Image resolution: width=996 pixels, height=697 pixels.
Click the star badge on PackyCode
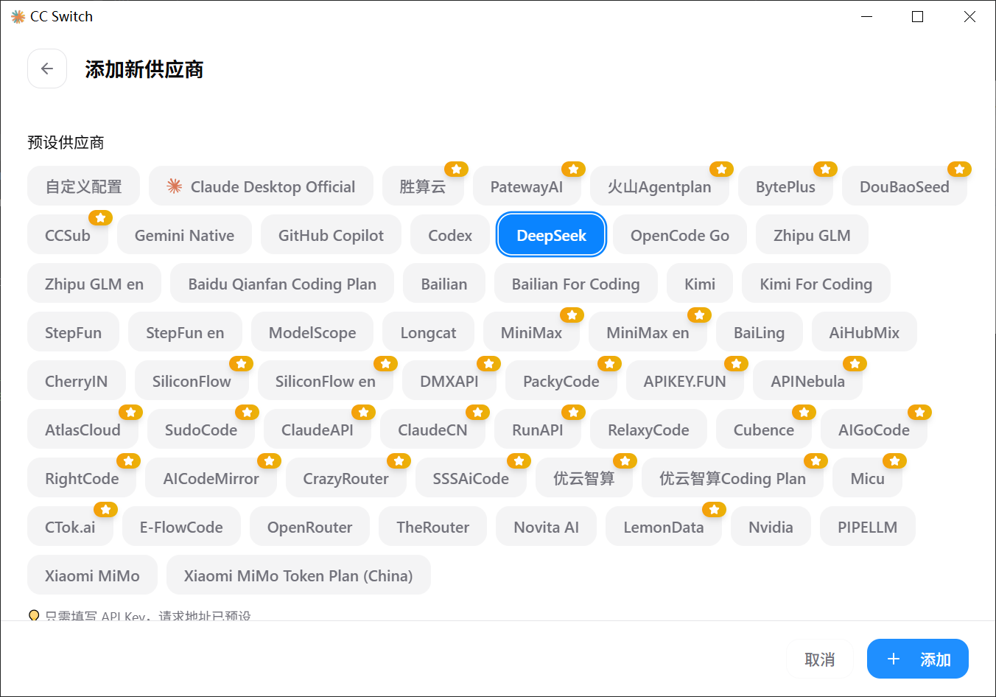tap(609, 364)
